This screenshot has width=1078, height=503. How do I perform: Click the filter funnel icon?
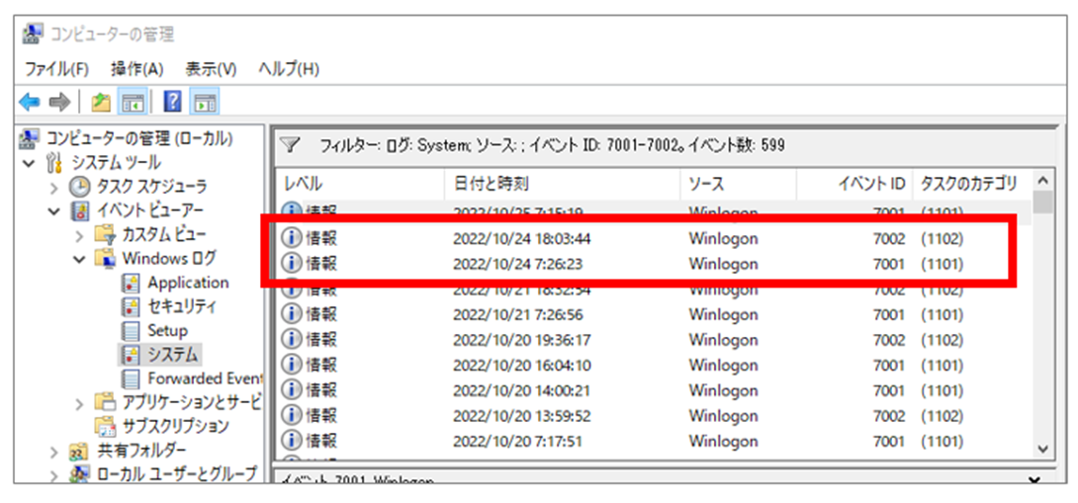pyautogui.click(x=291, y=145)
